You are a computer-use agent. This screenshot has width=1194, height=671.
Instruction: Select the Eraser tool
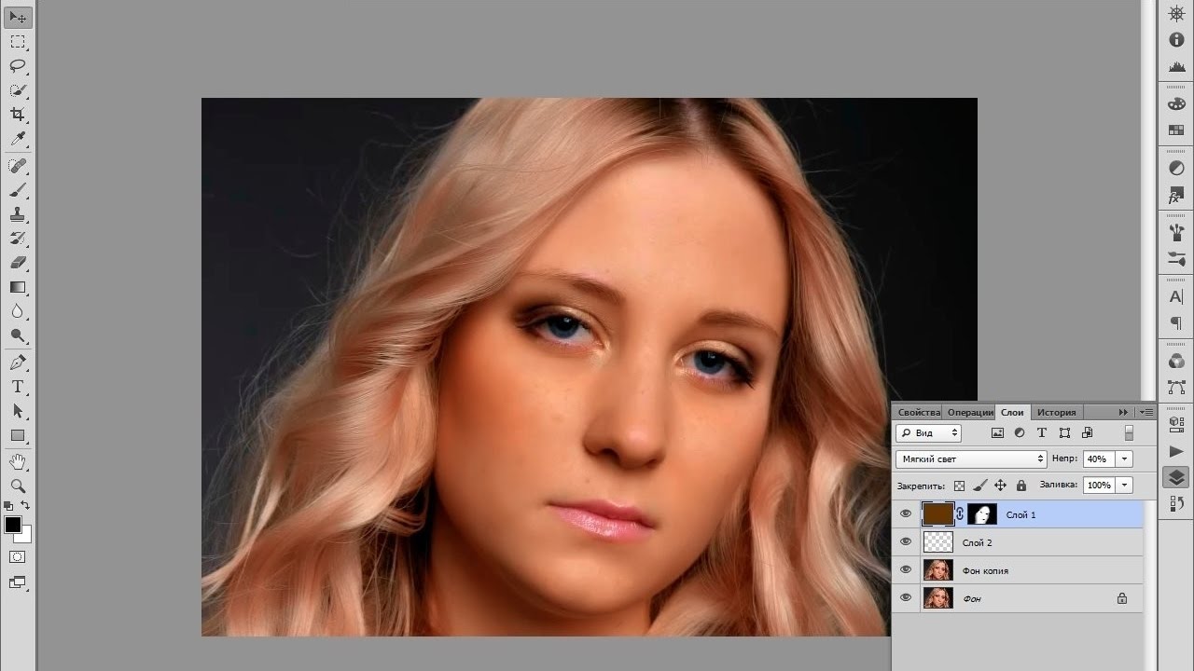(18, 263)
